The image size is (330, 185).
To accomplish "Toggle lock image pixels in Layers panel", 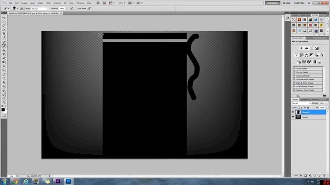I will pos(302,107).
